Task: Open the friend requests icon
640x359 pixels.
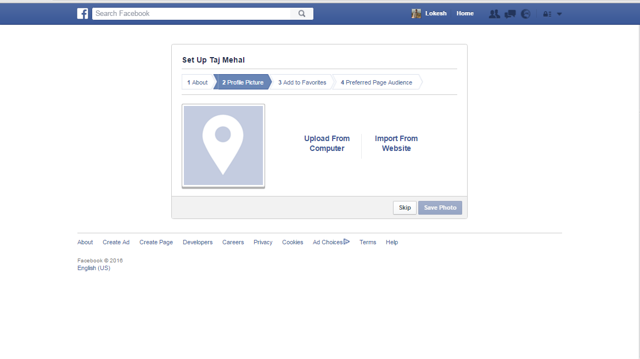Action: click(495, 14)
